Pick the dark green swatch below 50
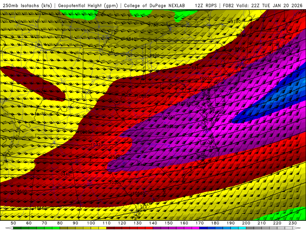306x230 pixels. (16, 228)
